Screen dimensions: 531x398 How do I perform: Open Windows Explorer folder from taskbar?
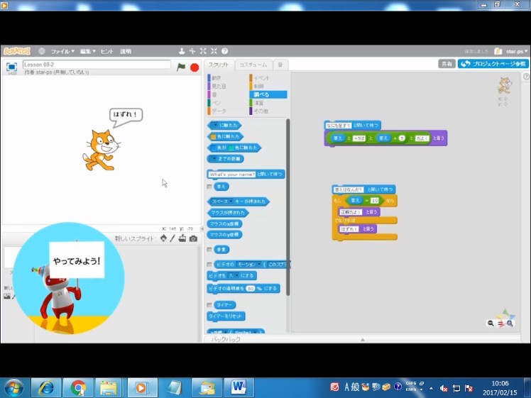pyautogui.click(x=109, y=387)
